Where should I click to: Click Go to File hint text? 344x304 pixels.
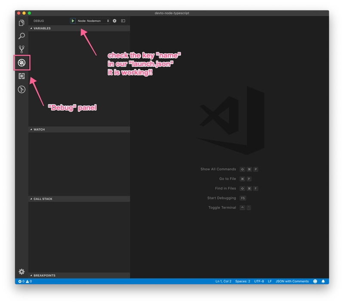pos(227,179)
